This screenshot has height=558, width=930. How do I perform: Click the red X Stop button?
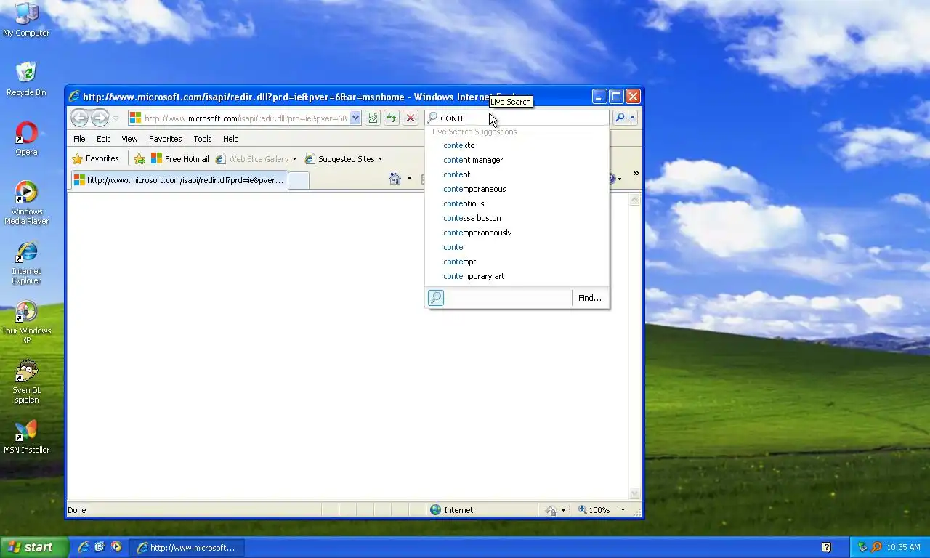coord(411,118)
